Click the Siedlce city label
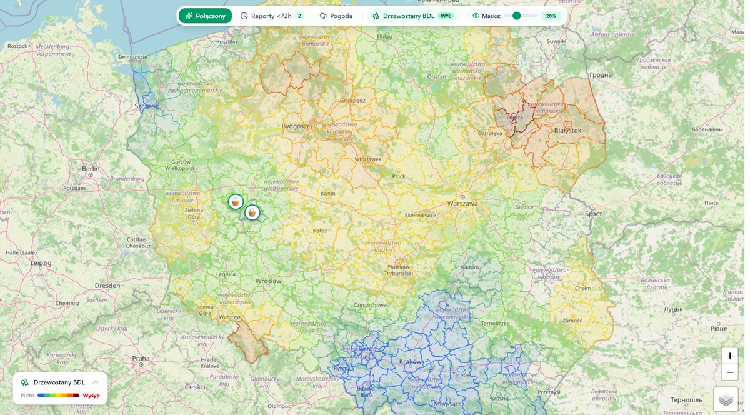 pyautogui.click(x=524, y=207)
